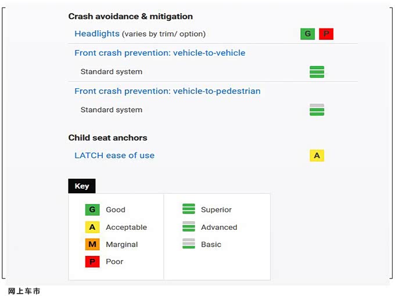Open the LATCH ease of use link

[114, 156]
